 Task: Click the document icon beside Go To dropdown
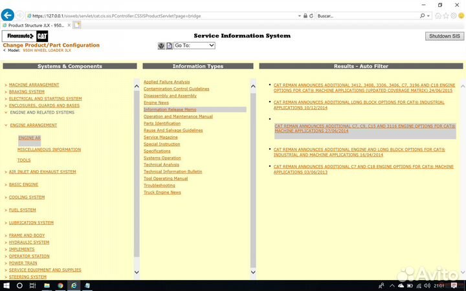click(169, 46)
